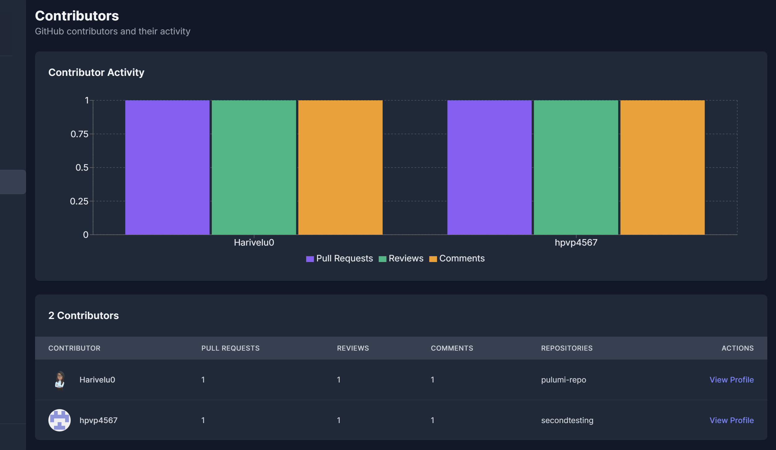Click the 2 Contributors heading
Viewport: 776px width, 450px height.
point(83,315)
